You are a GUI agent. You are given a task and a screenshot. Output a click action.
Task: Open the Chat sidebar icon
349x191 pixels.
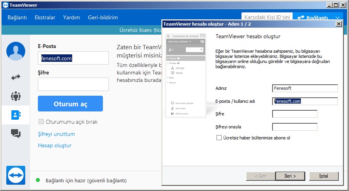coord(16,134)
